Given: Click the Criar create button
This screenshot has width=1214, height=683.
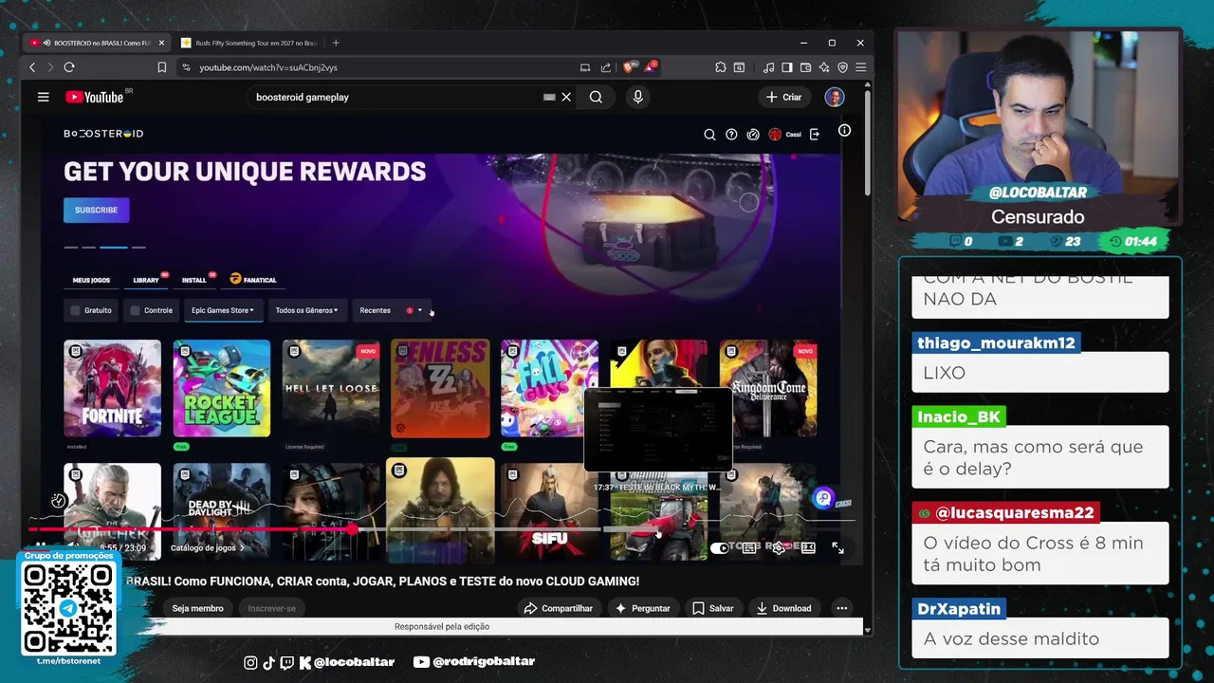Looking at the screenshot, I should click(x=784, y=97).
